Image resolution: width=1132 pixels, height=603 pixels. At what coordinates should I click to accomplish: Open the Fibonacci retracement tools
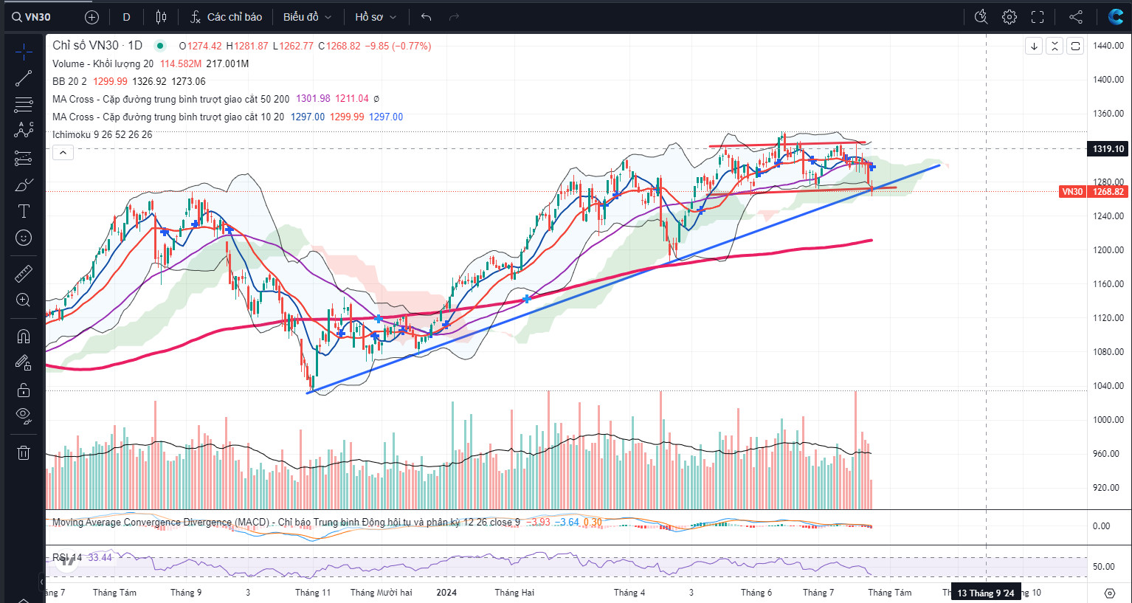24,105
